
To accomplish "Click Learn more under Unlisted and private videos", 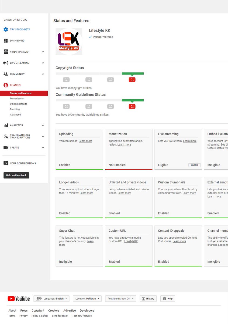I will 125,193.
